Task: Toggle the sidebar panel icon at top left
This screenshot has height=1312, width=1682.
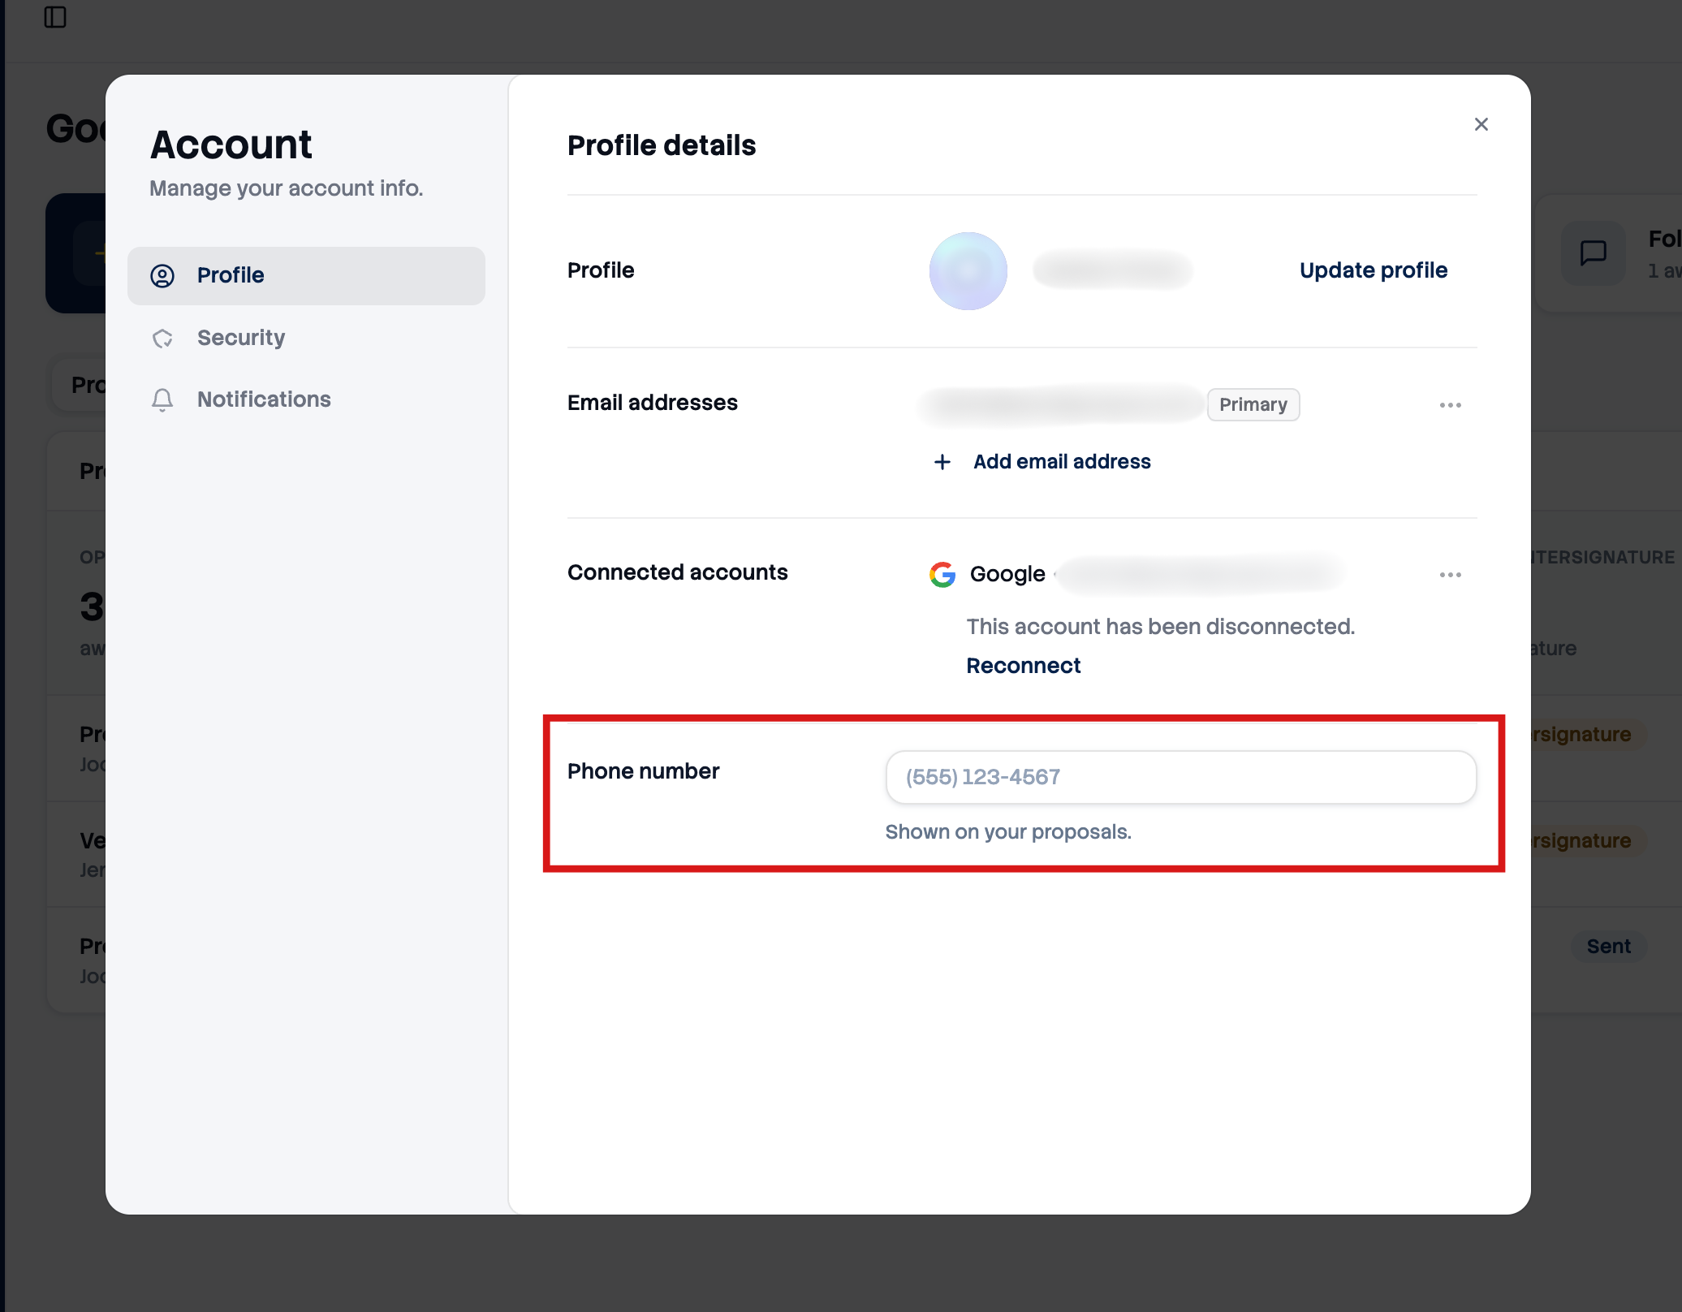Action: click(55, 17)
